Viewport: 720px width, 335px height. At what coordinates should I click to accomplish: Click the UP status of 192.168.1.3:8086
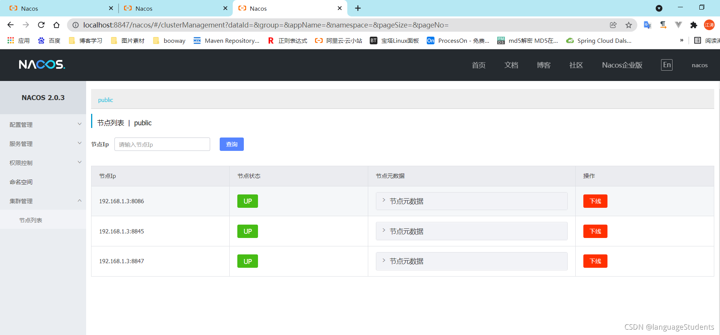click(248, 201)
